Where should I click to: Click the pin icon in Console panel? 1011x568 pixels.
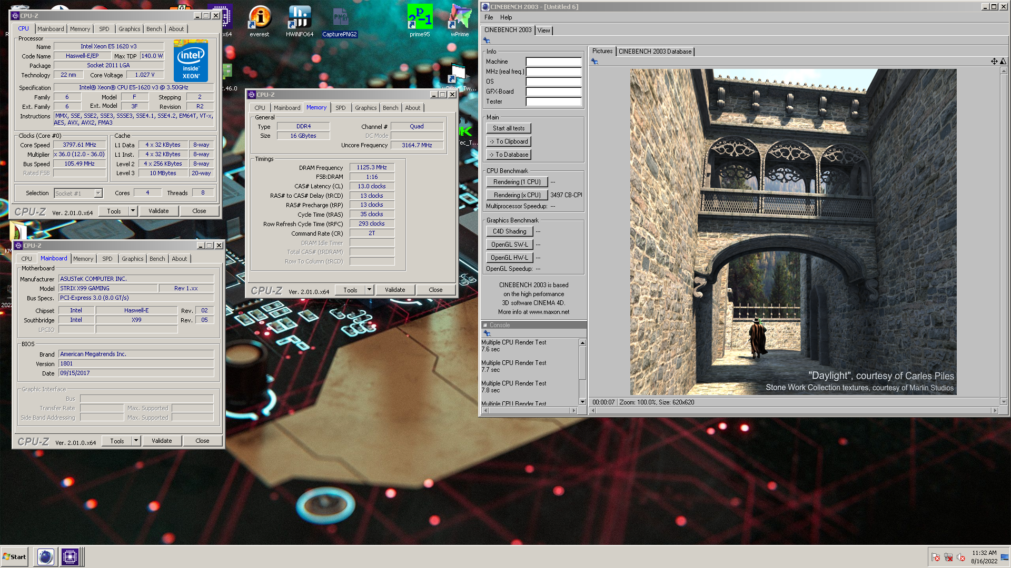point(487,333)
